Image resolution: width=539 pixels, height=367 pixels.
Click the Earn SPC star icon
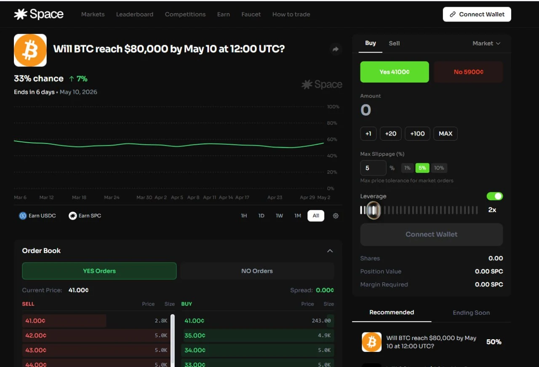[x=72, y=216]
